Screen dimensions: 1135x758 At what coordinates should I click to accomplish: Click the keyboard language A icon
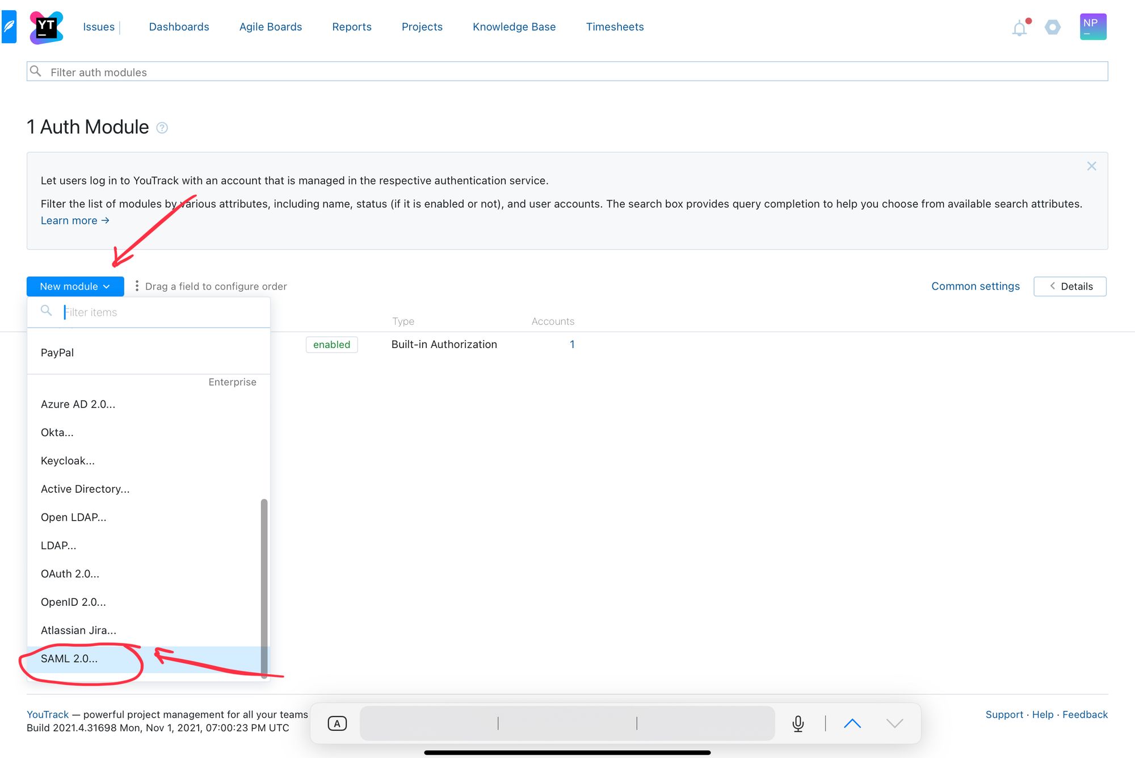(x=337, y=723)
